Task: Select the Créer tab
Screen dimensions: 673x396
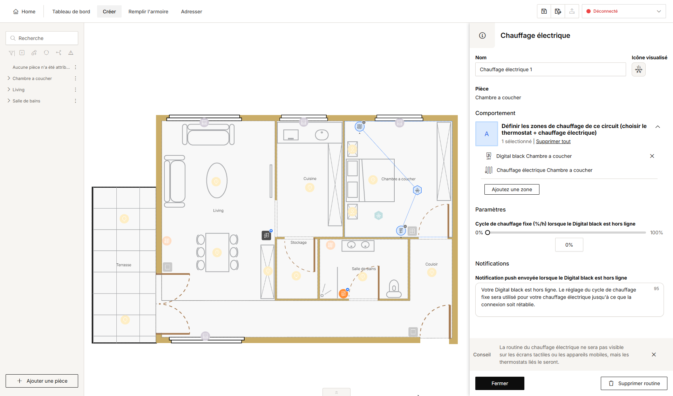Action: pyautogui.click(x=109, y=12)
